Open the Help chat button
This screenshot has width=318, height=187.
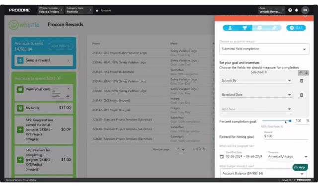tap(300, 167)
